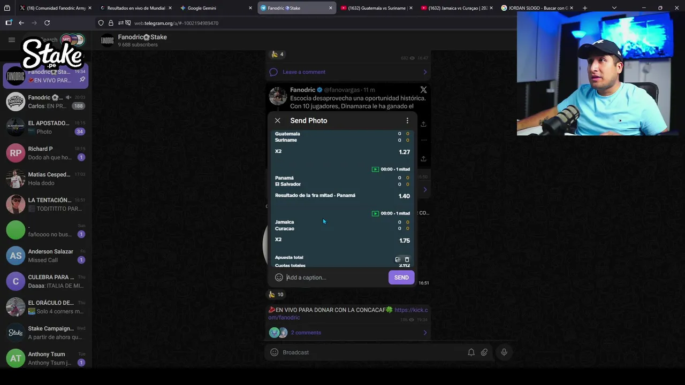Screen dimensions: 685x385
Task: Switch to Guatemala vs Suriname tab
Action: (377, 8)
